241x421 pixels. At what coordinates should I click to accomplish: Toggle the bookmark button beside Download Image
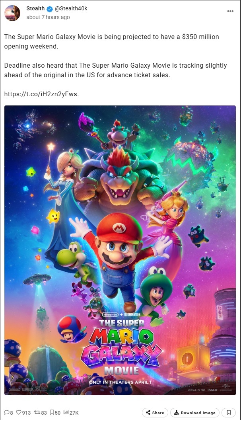[x=229, y=412]
